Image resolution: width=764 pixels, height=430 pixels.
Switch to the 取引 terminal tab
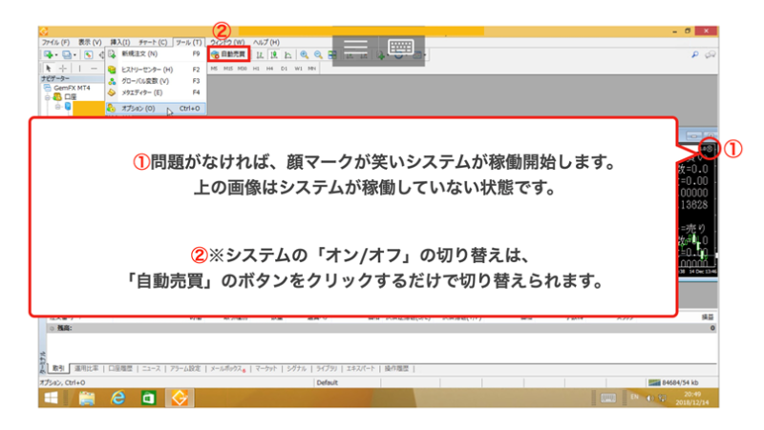click(58, 369)
